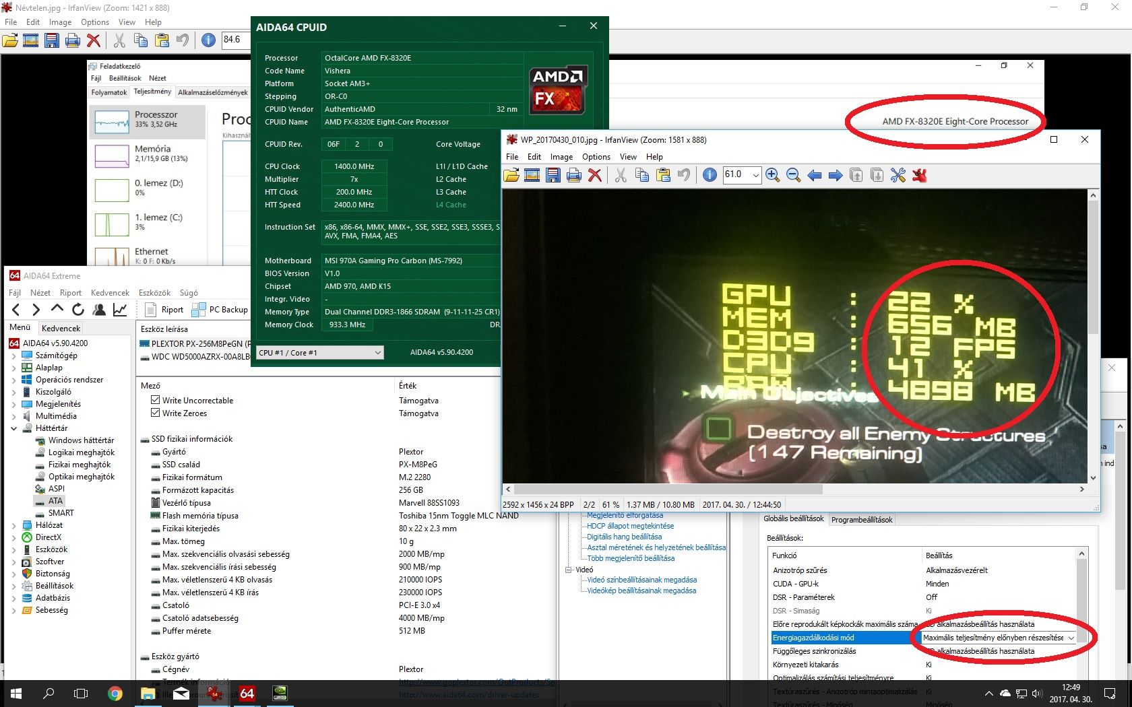
Task: Zoom out of the WP_20170430_010.jpg image
Action: tap(794, 175)
